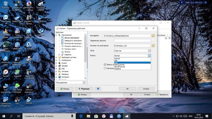Click 'Помощь' in background xStarter window

tap(82, 95)
